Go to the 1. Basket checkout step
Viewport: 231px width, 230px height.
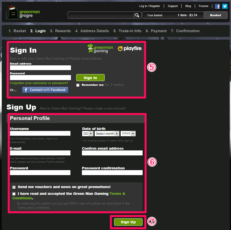coord(17,31)
